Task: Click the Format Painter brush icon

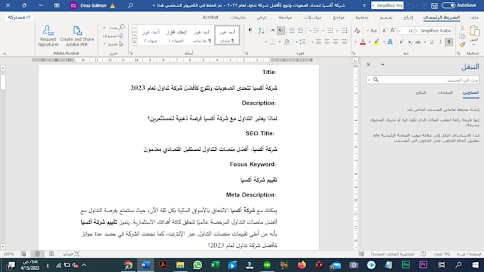Action: 462,44
